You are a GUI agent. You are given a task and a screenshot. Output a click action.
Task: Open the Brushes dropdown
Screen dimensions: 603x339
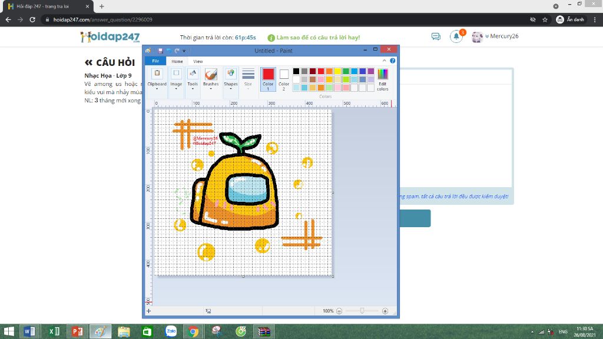(211, 80)
